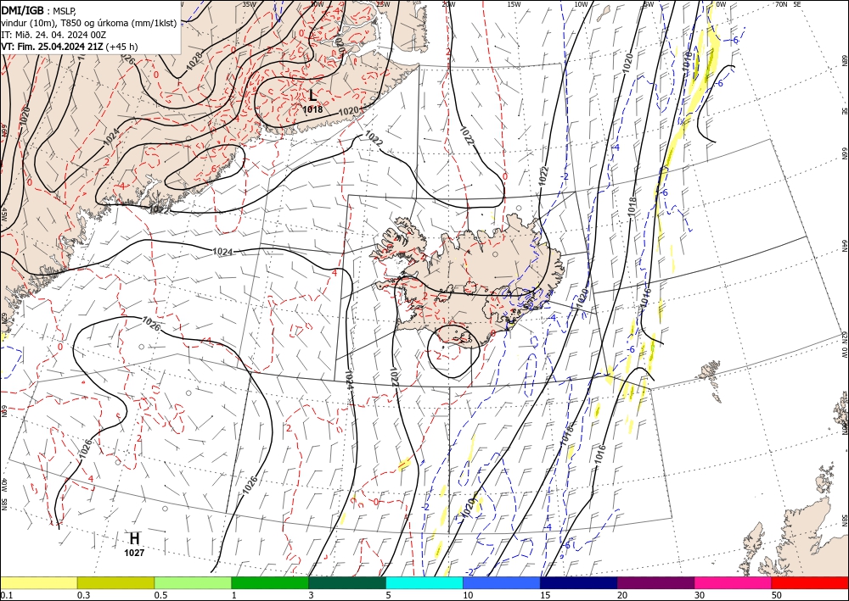The image size is (849, 601).
Task: Select the red 50+ mm legend swatch
Action: (x=810, y=582)
